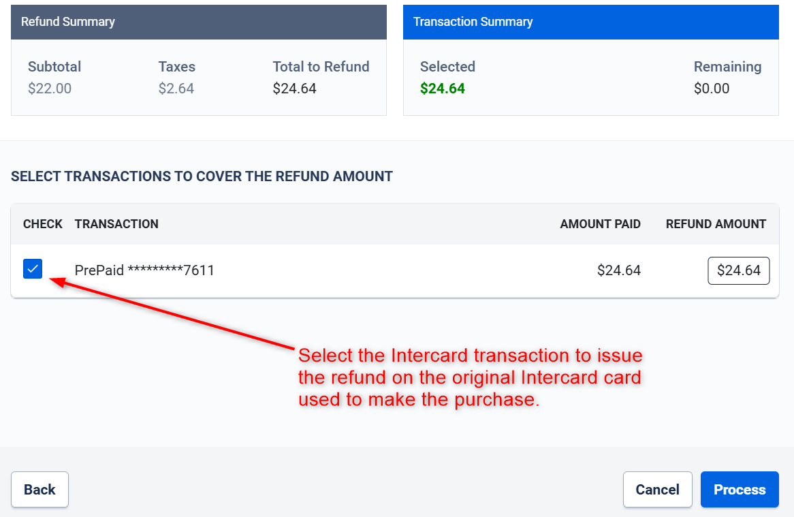Click the CHECK column header
Image resolution: width=794 pixels, height=517 pixels.
42,224
